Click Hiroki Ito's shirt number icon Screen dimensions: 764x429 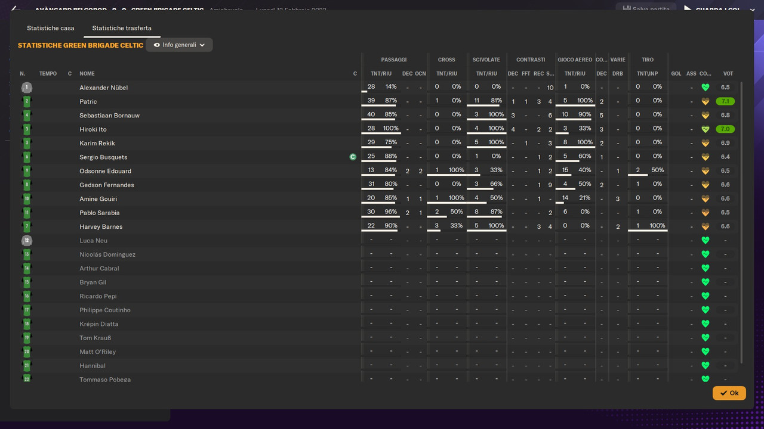(x=26, y=129)
